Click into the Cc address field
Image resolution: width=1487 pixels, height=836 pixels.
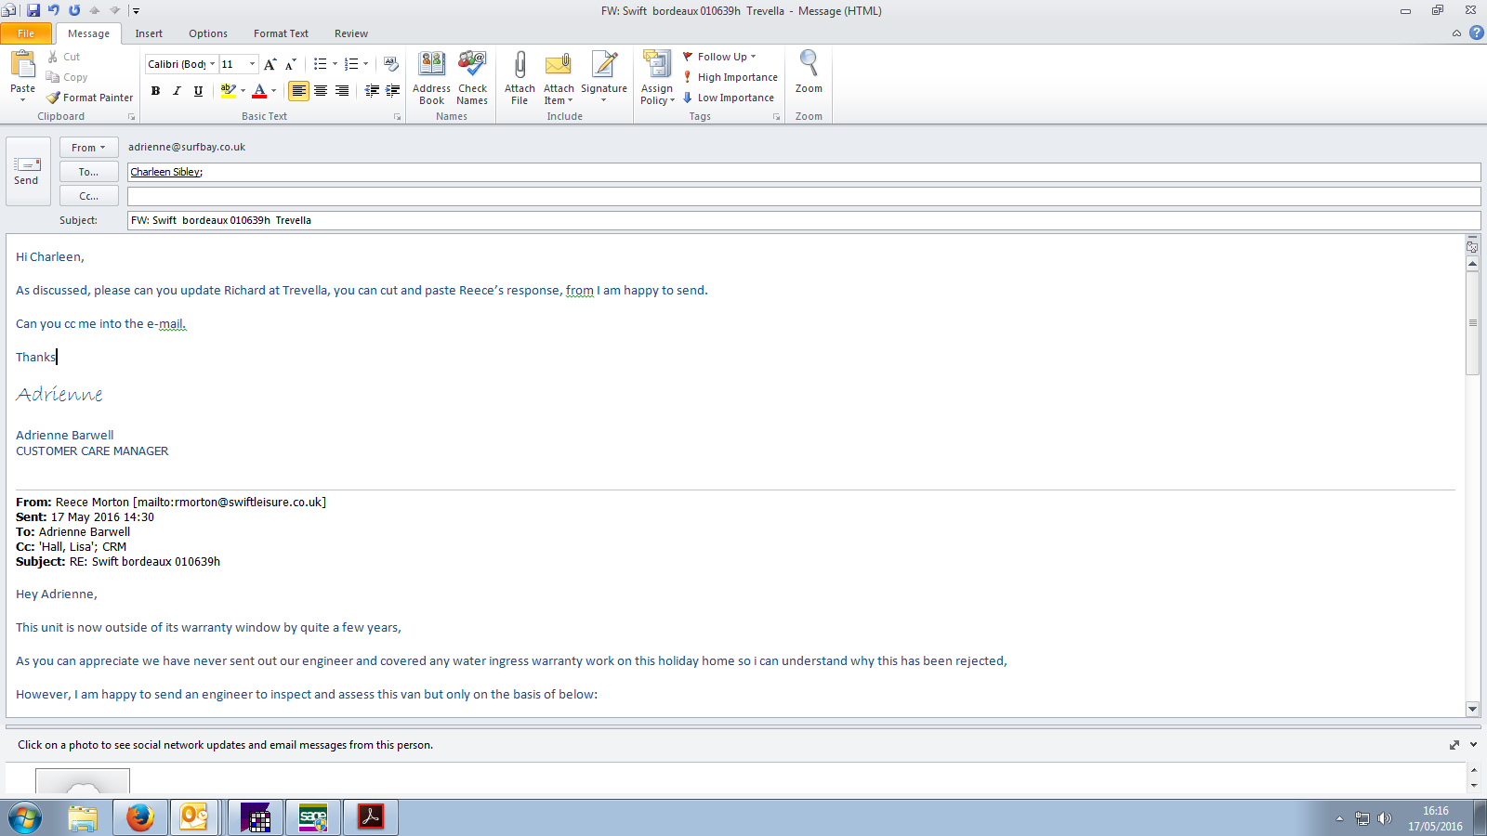click(x=804, y=196)
